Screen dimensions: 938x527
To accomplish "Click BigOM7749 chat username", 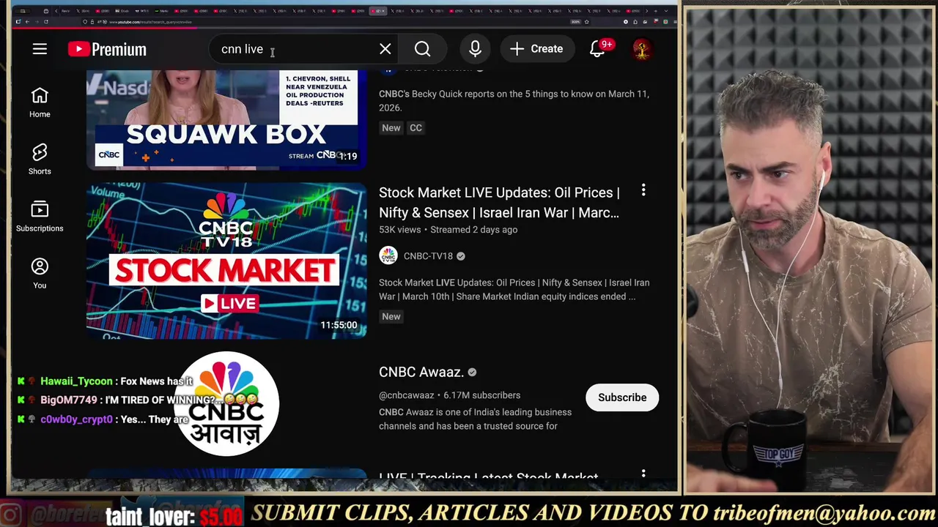I will [x=69, y=400].
